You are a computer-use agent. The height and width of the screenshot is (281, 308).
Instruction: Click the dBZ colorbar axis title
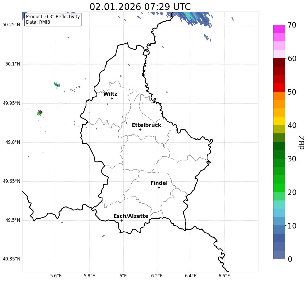[x=302, y=142]
